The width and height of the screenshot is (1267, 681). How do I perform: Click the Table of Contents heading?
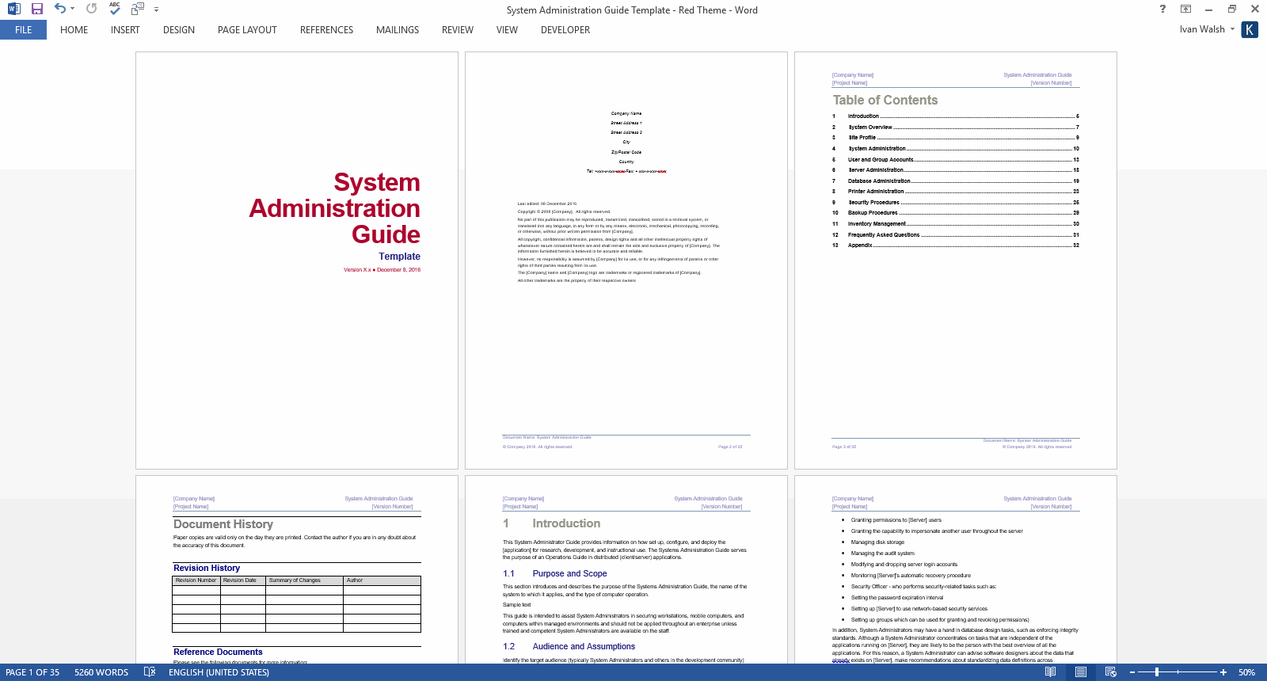[x=885, y=101]
